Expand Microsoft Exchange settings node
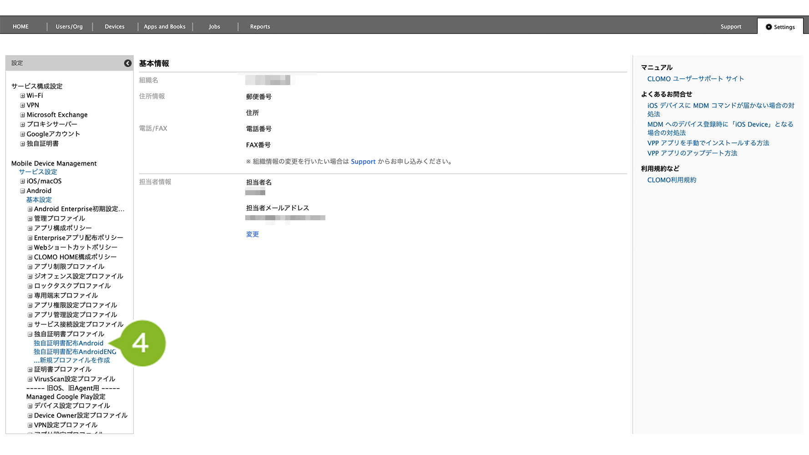The height and width of the screenshot is (455, 809). point(22,115)
